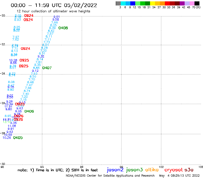Click wave height value "9.68"
The width and height of the screenshot is (203, 178).
13,63
